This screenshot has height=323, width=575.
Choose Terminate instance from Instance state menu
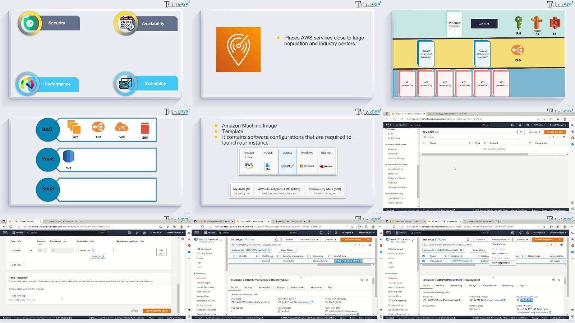coord(501,263)
